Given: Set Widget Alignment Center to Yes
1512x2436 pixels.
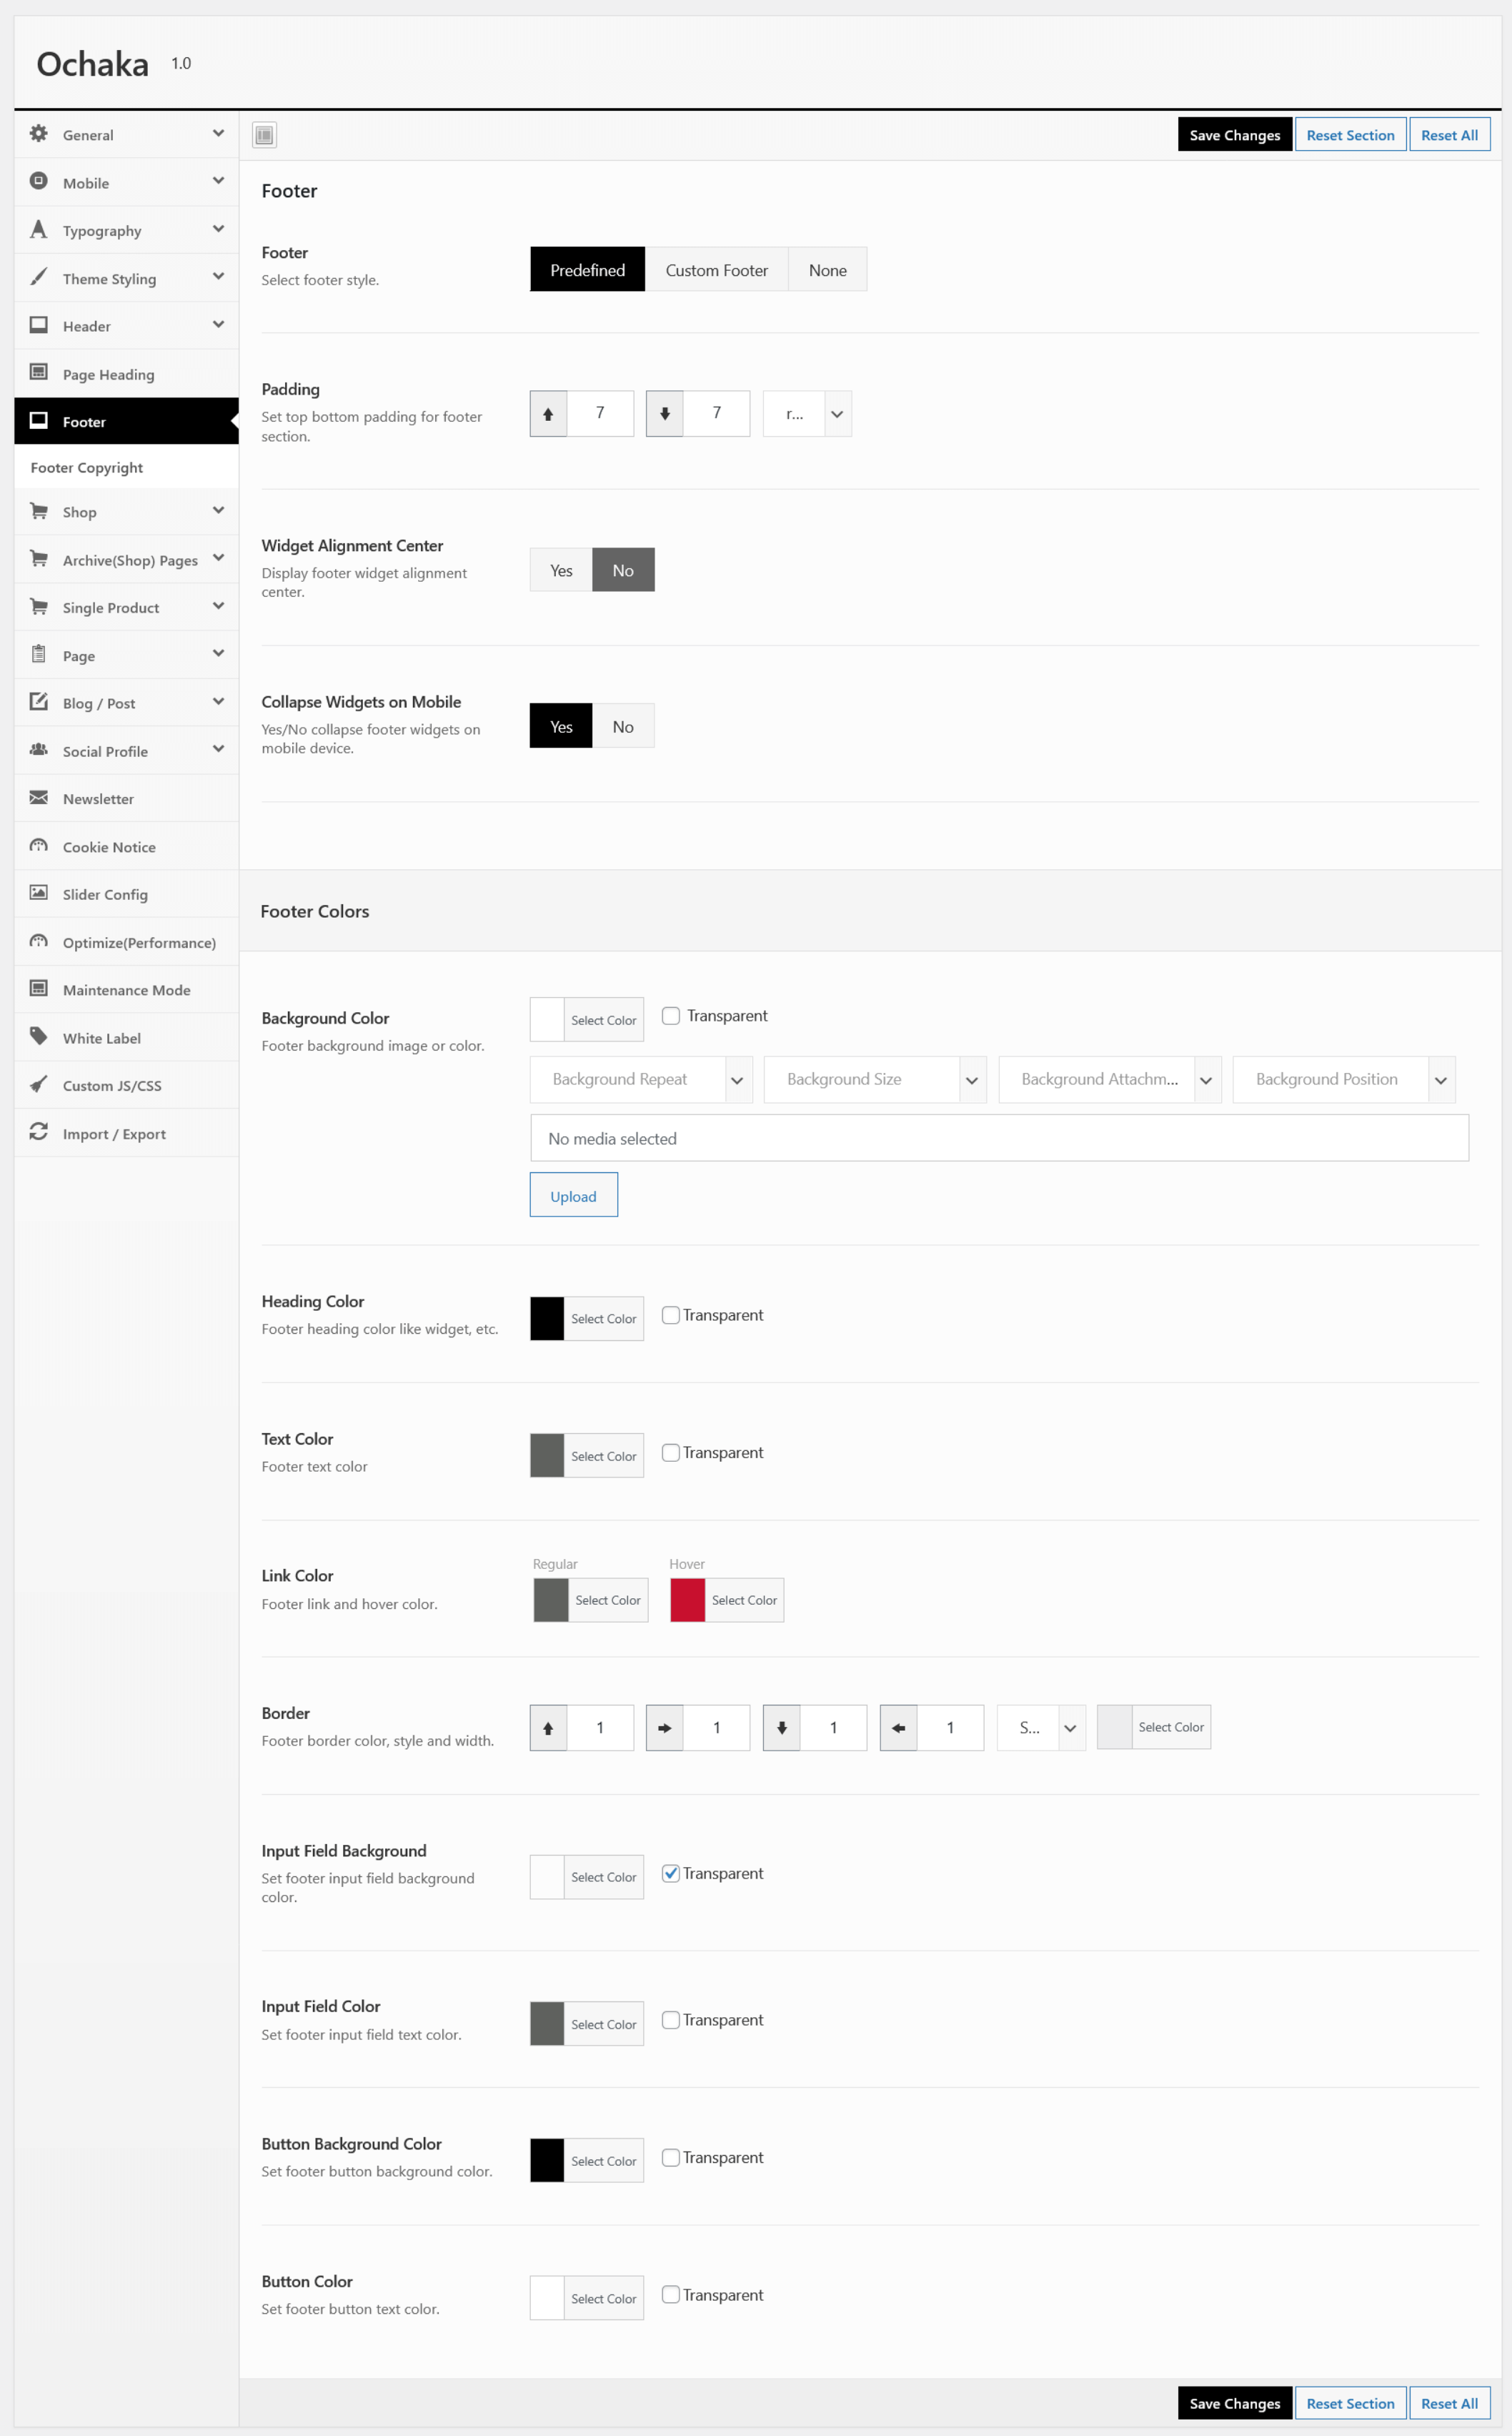Looking at the screenshot, I should 561,570.
